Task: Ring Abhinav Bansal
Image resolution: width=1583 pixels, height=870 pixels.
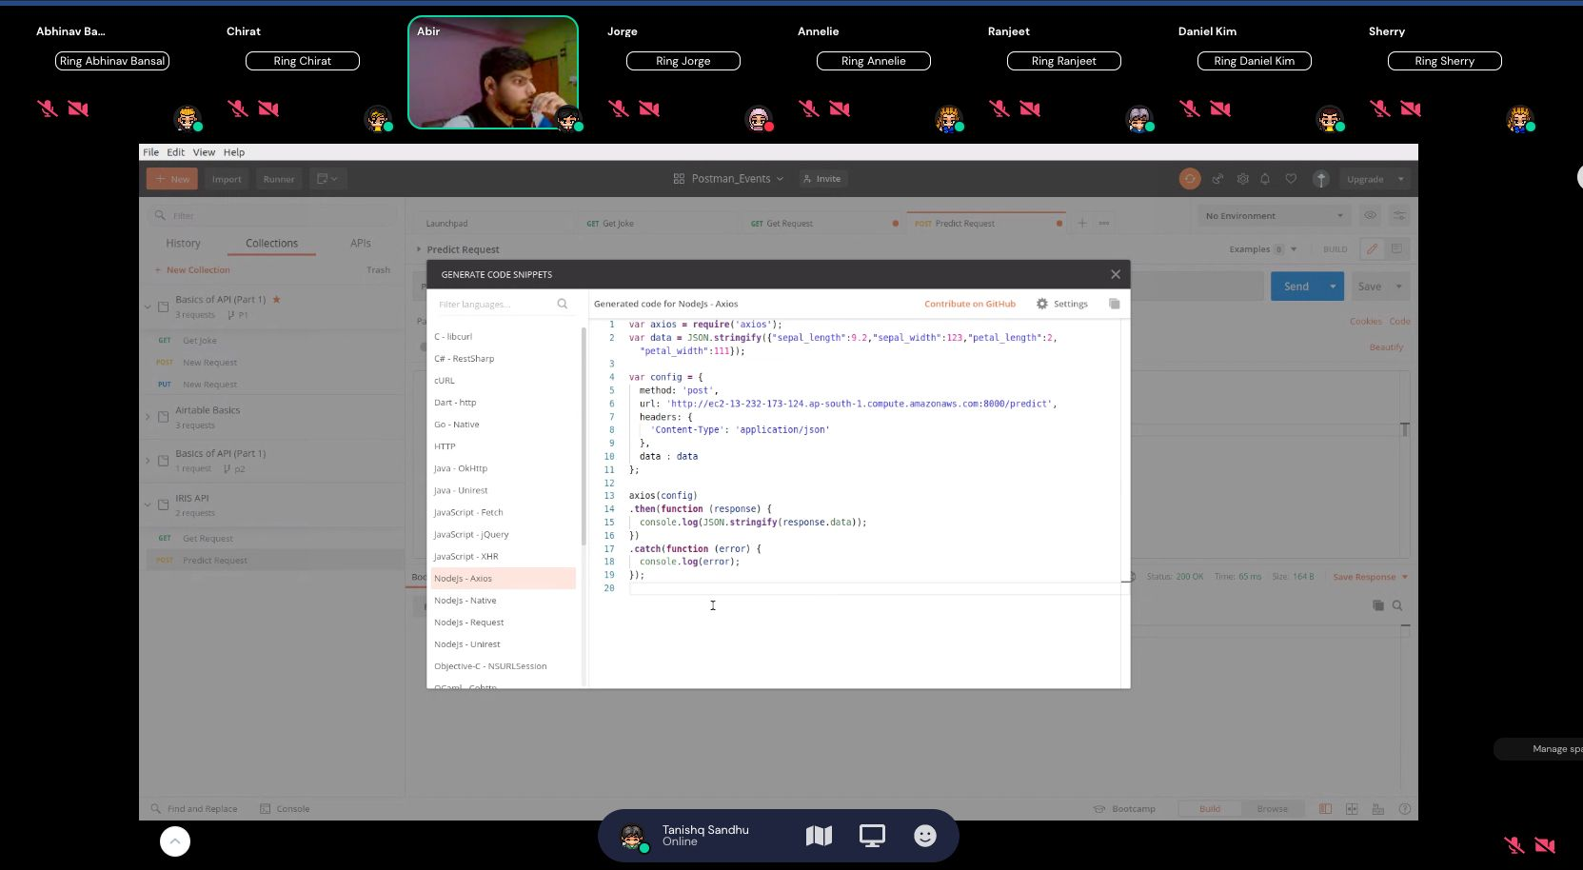Action: click(x=112, y=61)
